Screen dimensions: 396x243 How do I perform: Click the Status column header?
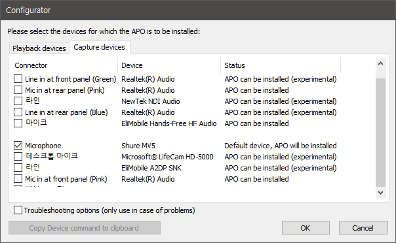point(281,65)
